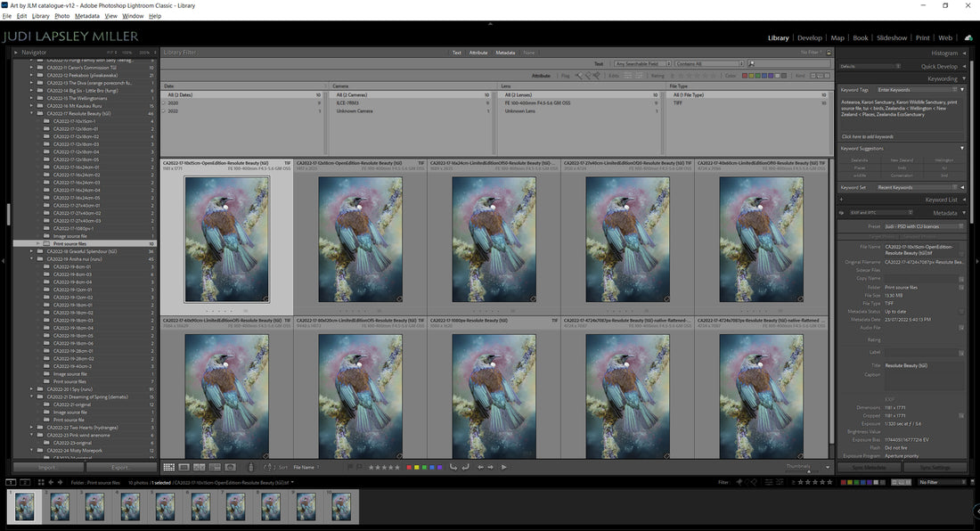Open the Any Searchable Field dropdown
The image size is (980, 531).
point(641,64)
